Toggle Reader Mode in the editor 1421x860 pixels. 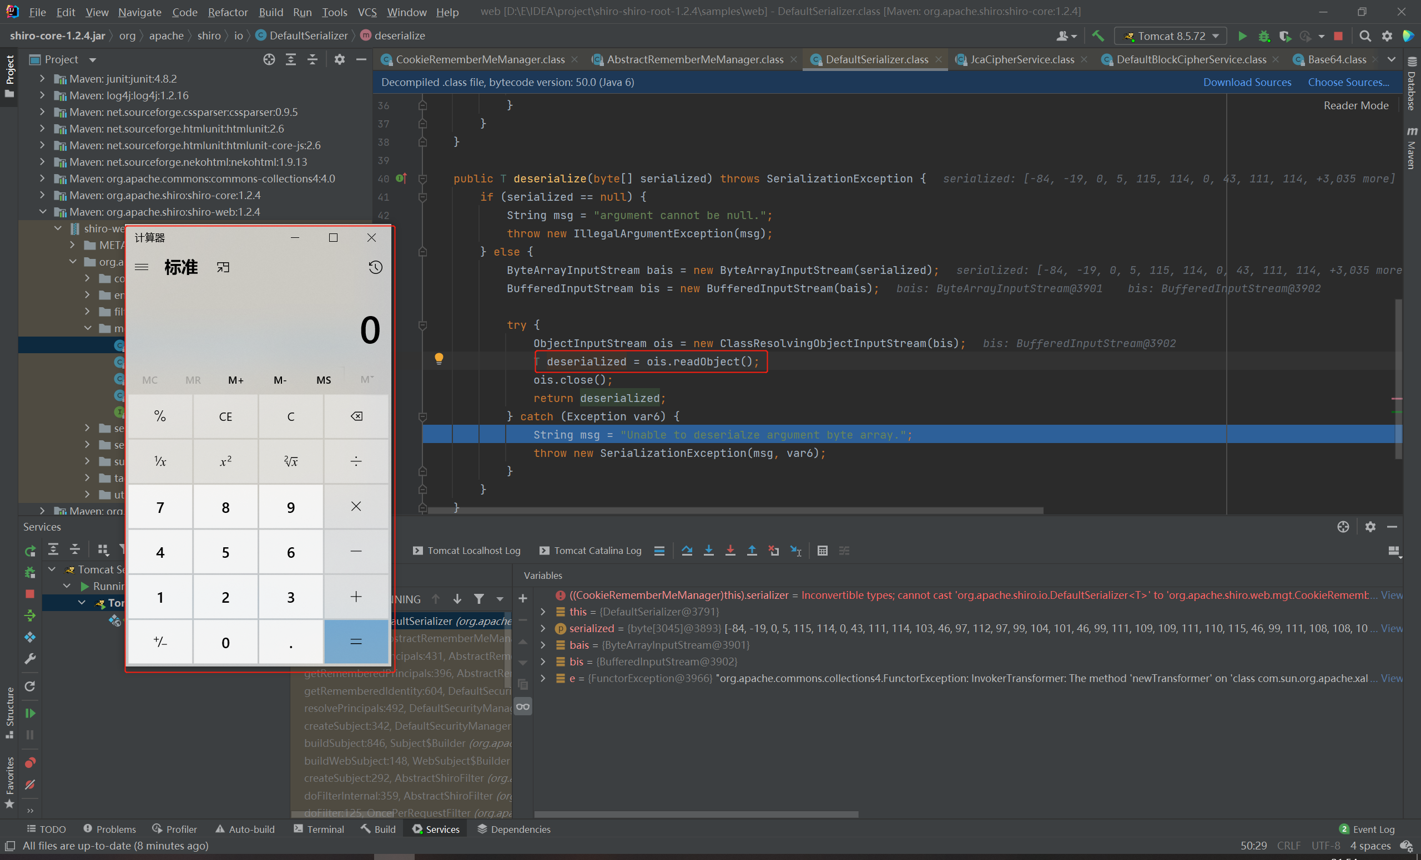(x=1356, y=105)
